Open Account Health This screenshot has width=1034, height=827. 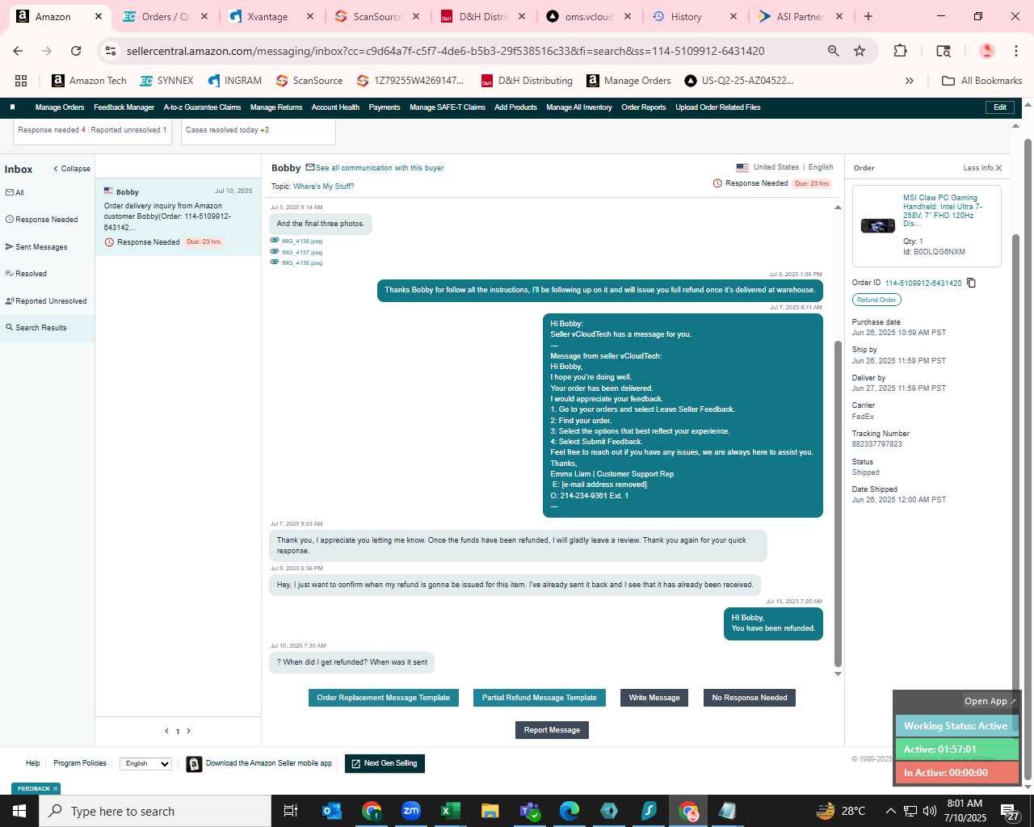[335, 107]
